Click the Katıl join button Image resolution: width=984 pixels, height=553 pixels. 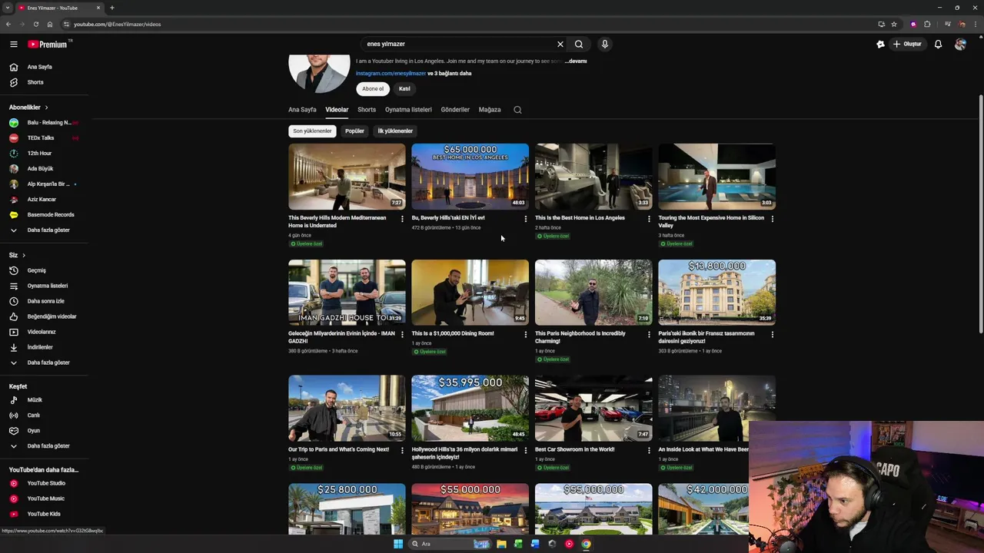click(x=404, y=89)
